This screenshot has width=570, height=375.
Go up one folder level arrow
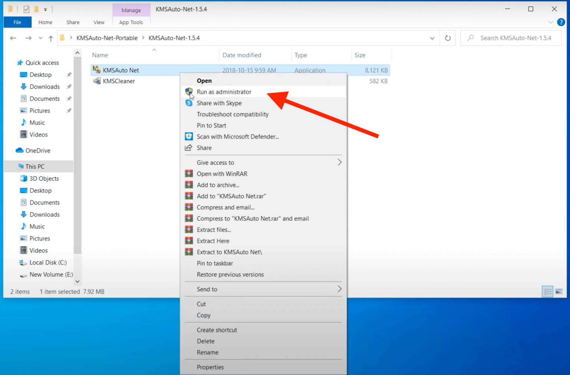51,38
